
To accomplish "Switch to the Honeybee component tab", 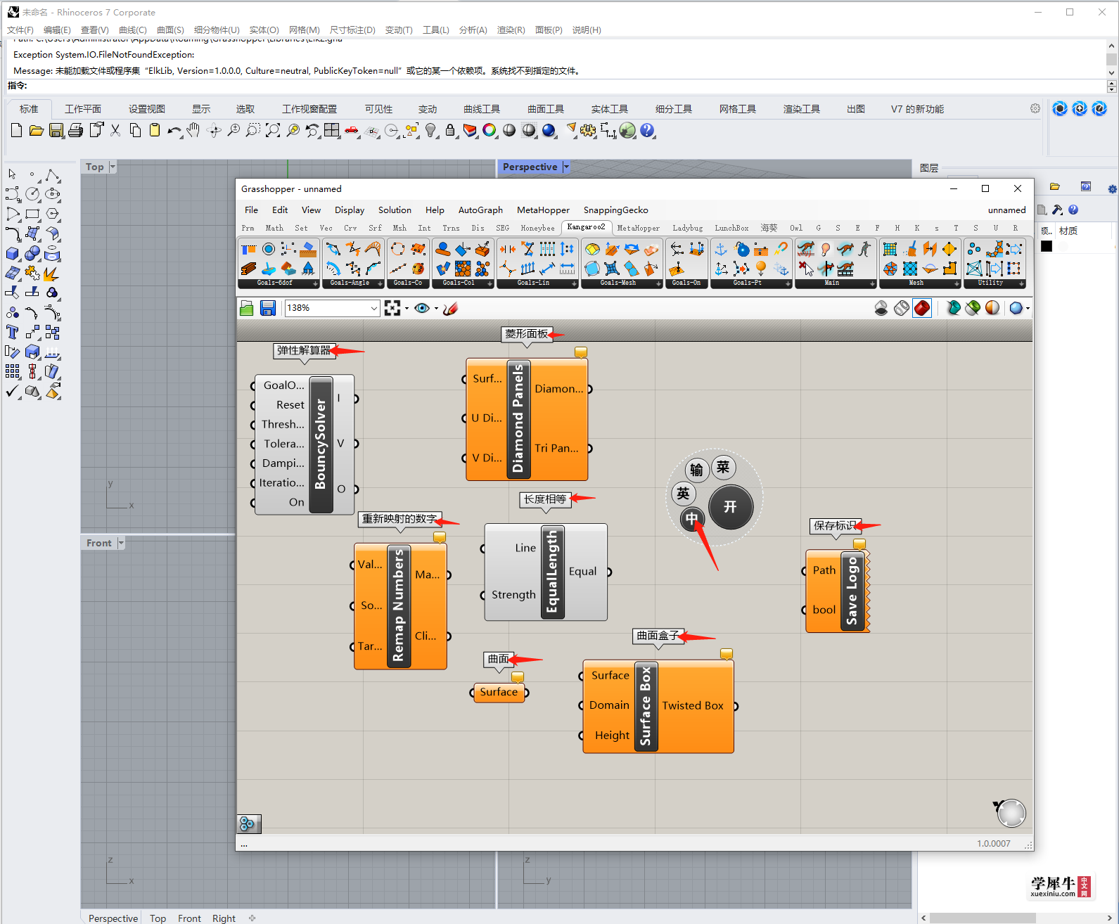I will coord(537,228).
